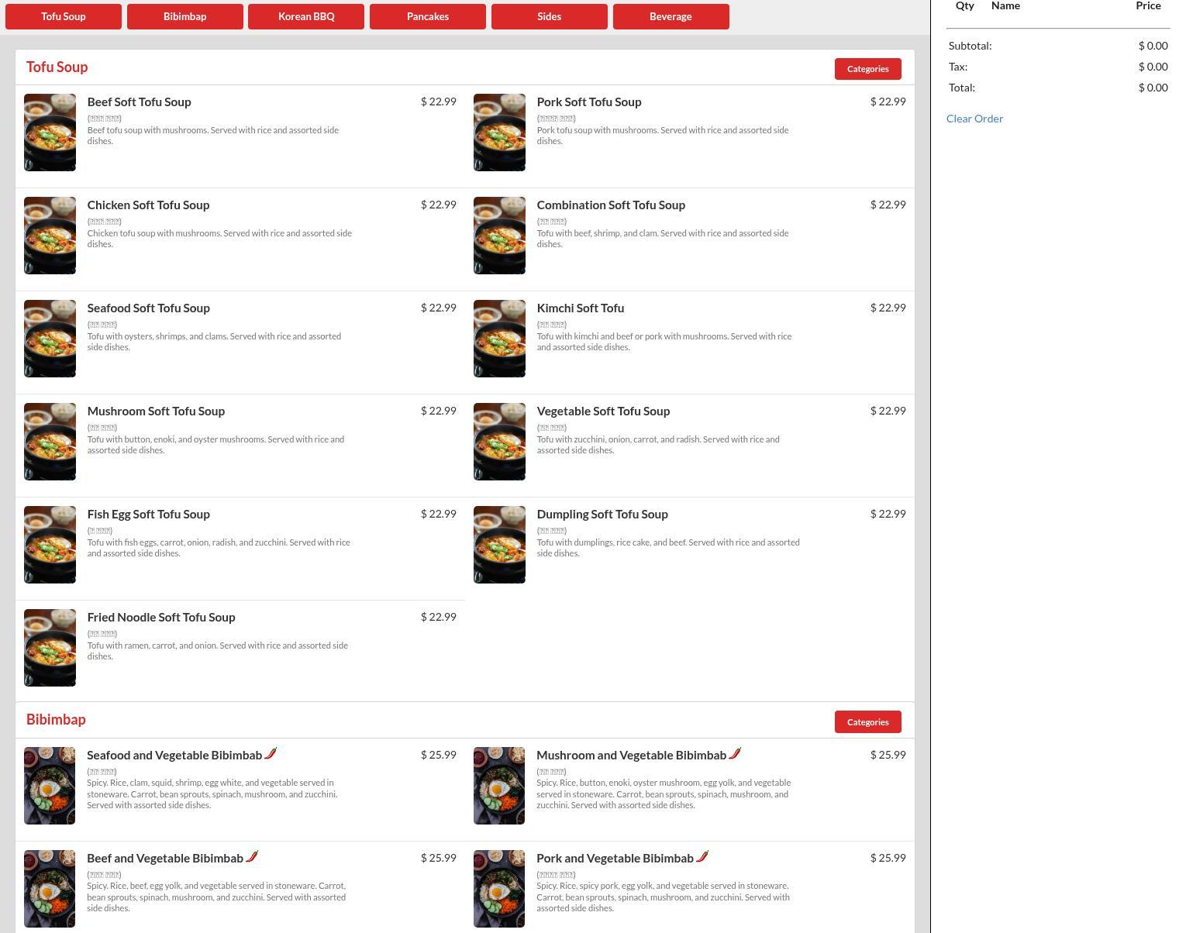Show the Sides category
Image resolution: width=1186 pixels, height=933 pixels.
coord(549,16)
